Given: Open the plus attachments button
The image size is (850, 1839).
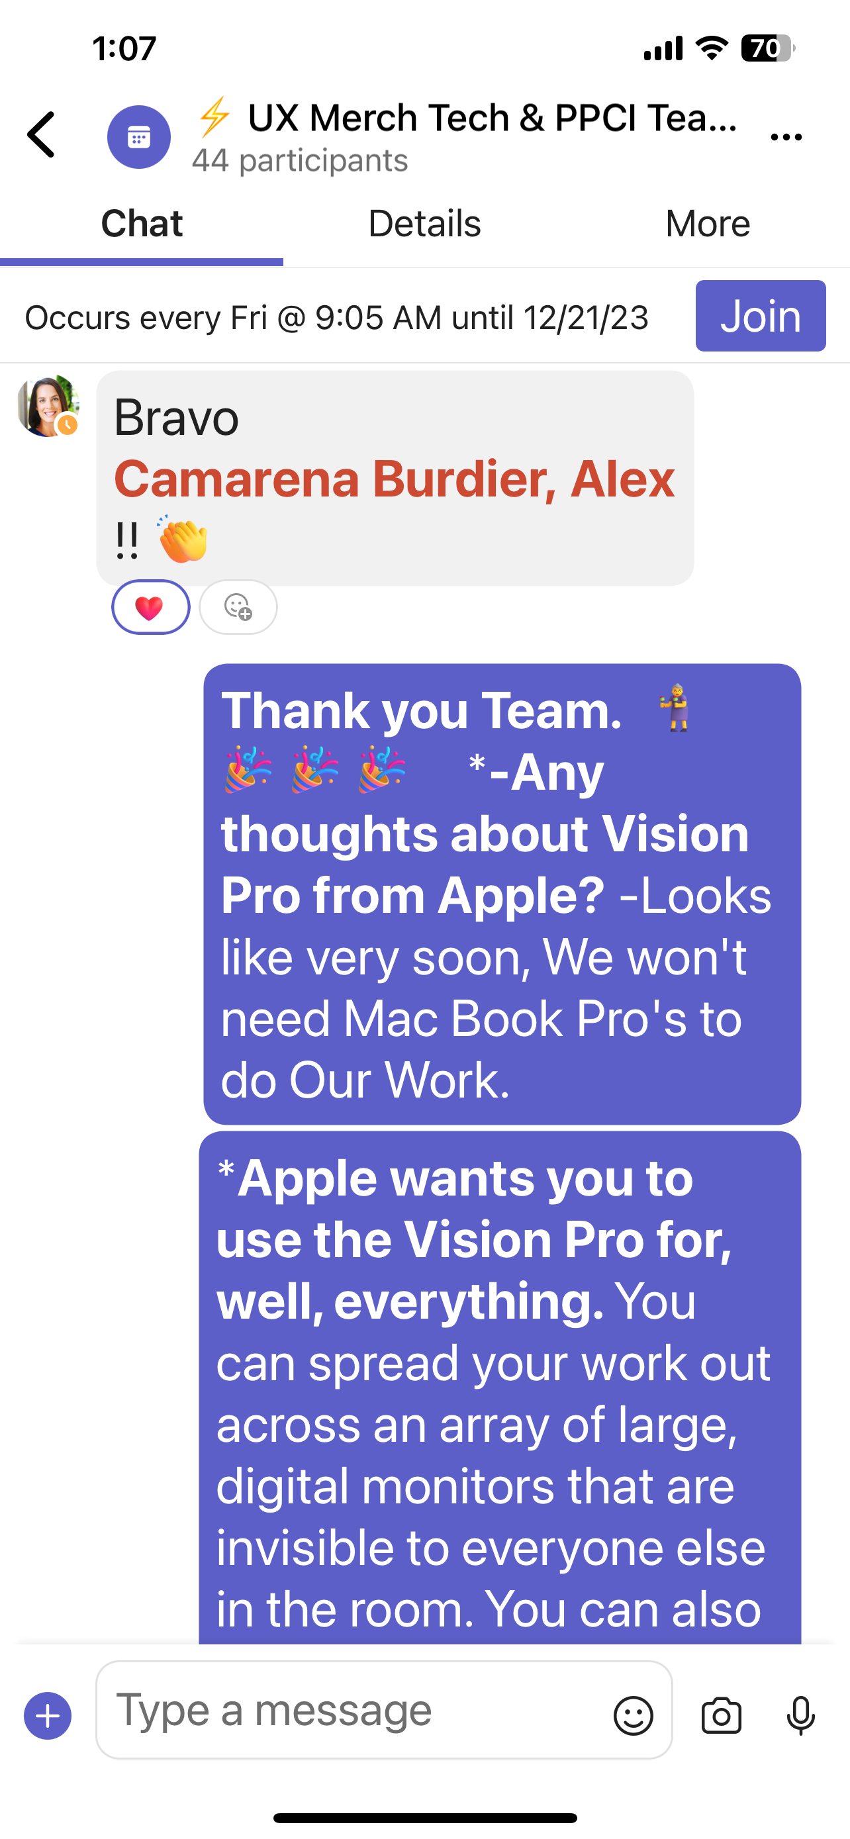Looking at the screenshot, I should click(48, 1715).
